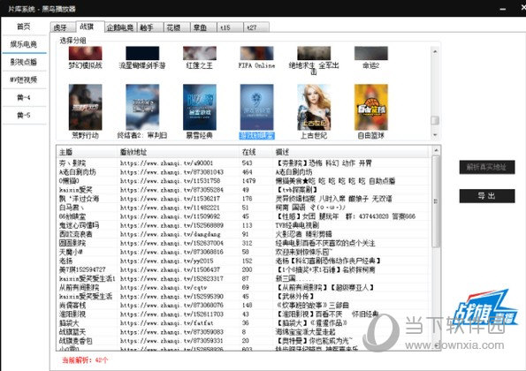The width and height of the screenshot is (526, 371).
Task: Click the room list scroll-up arrow
Action: click(436, 150)
